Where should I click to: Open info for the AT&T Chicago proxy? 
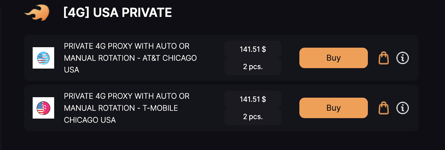point(402,58)
